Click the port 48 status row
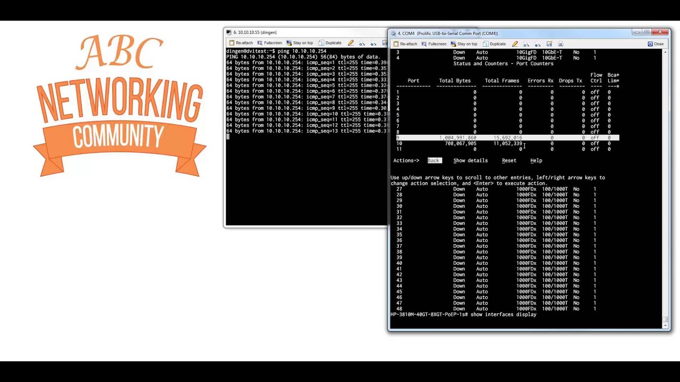680x382 pixels. pos(496,309)
